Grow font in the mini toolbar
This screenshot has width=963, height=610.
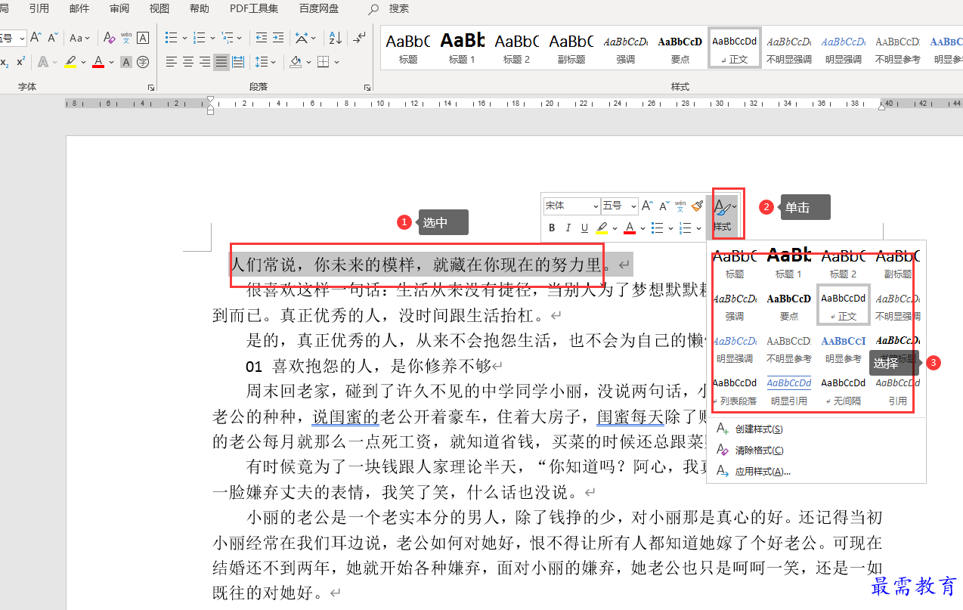[x=647, y=206]
